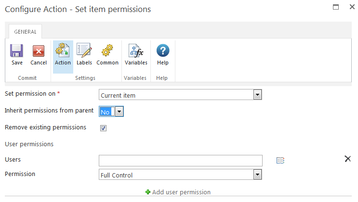Click the plus icon for adding permission
This screenshot has width=358, height=202.
click(148, 192)
